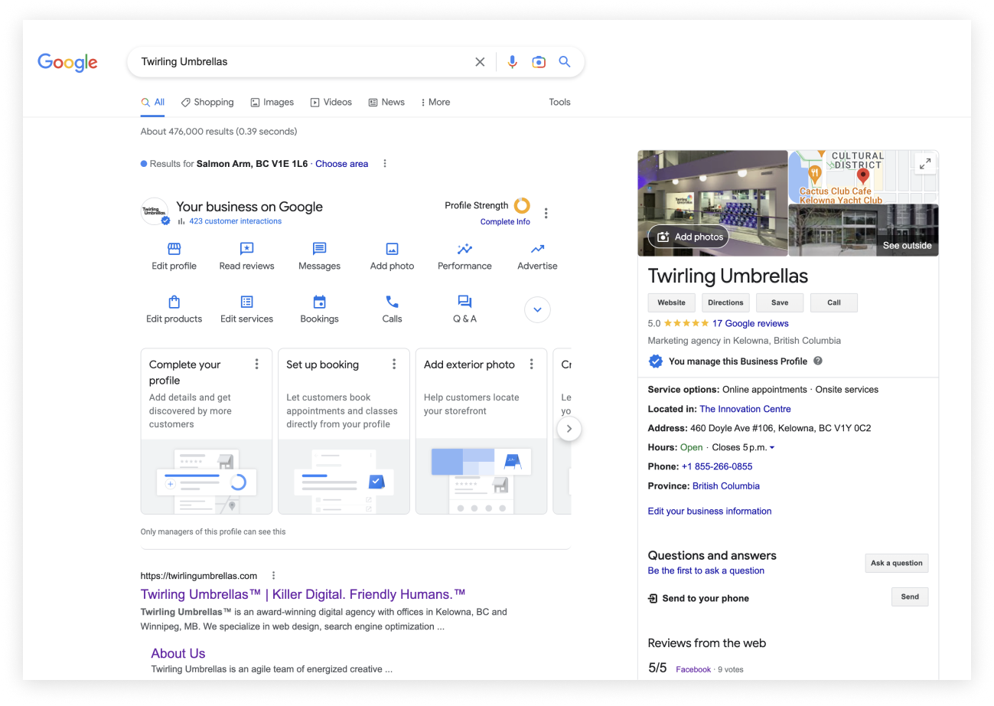The width and height of the screenshot is (994, 706).
Task: Click the Performance icon
Action: (x=464, y=249)
